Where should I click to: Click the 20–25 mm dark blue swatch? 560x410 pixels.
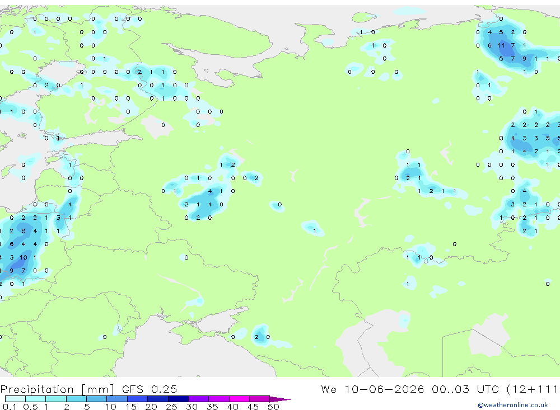tap(157, 399)
